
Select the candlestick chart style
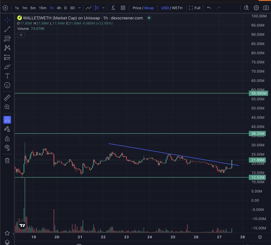(96, 8)
